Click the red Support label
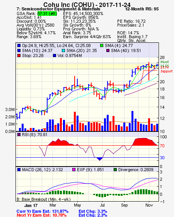Image resolution: width=174 pixels, height=217 pixels. pos(166,71)
